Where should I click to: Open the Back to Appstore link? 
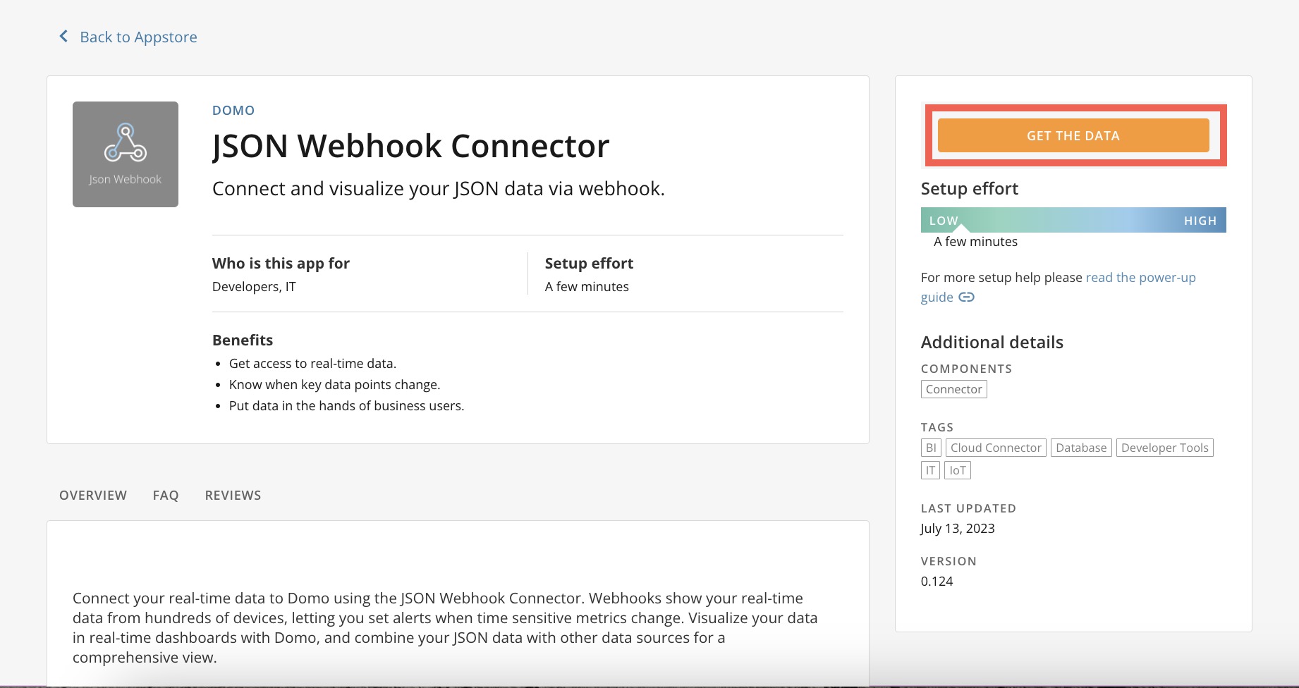[x=138, y=36]
